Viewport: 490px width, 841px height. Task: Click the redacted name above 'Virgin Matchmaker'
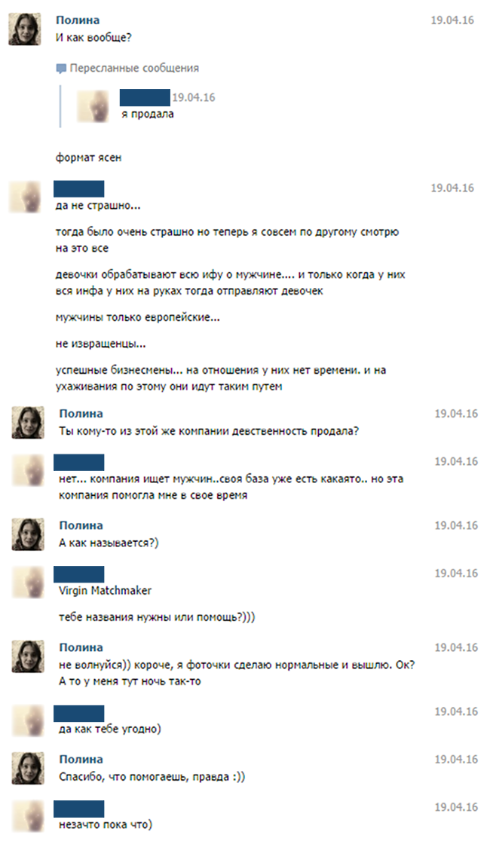(x=79, y=574)
